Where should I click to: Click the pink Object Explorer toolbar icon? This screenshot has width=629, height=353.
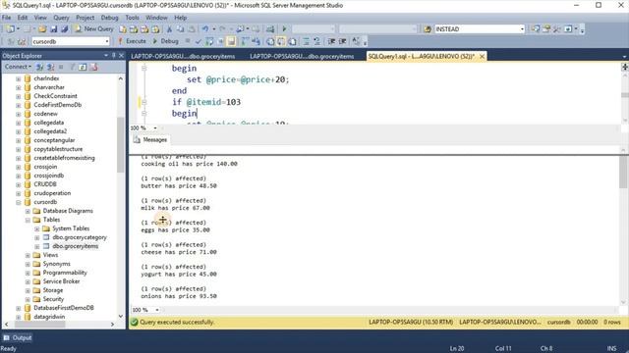click(94, 67)
